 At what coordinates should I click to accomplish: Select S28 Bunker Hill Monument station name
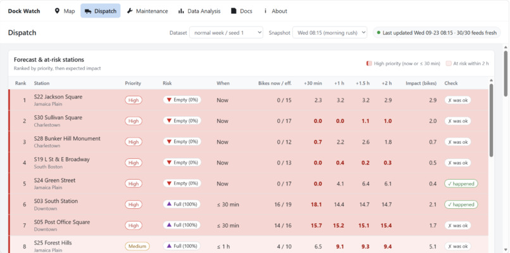point(67,139)
